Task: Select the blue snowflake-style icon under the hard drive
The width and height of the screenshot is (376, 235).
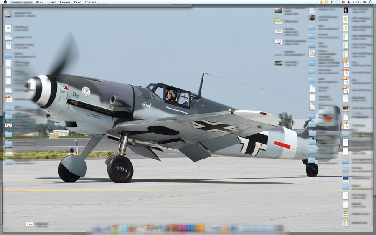Action: click(x=8, y=28)
